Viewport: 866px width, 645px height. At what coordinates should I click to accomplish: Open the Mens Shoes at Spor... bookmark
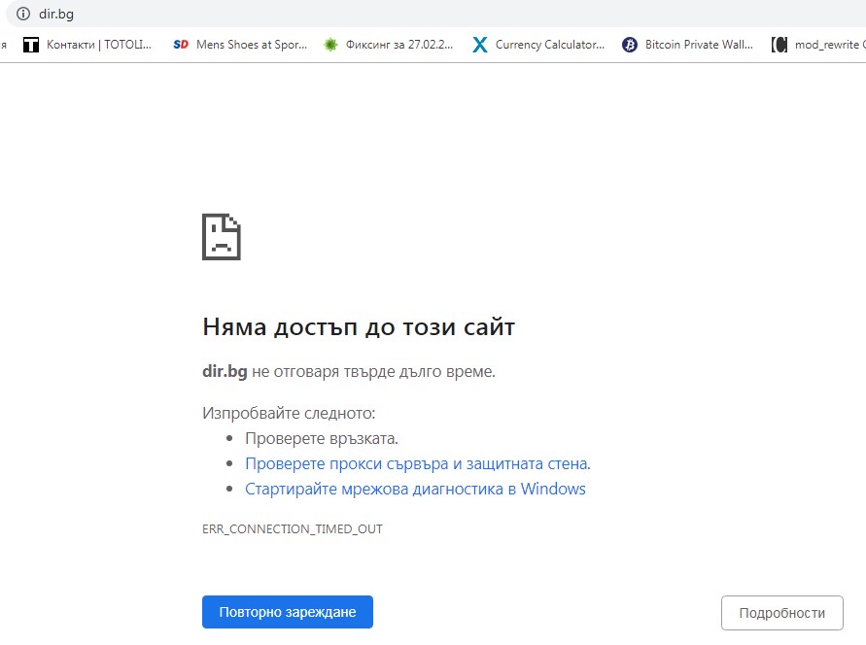251,45
